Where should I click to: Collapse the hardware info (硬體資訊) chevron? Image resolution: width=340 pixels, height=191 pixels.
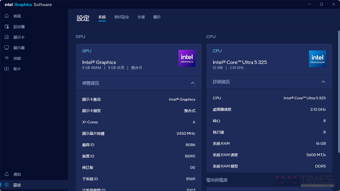click(193, 83)
